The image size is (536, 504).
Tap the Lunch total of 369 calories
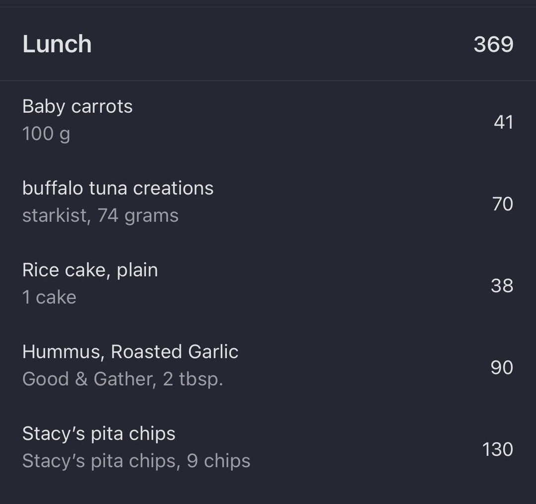(493, 45)
